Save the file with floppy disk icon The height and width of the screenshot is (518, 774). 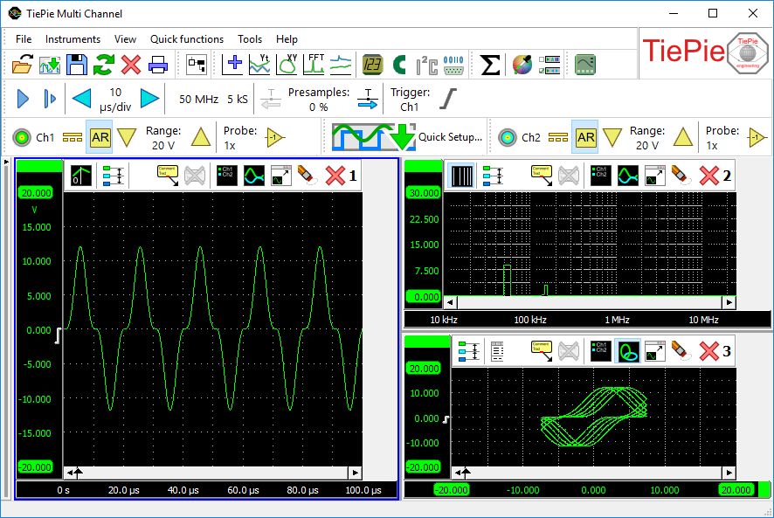[77, 65]
